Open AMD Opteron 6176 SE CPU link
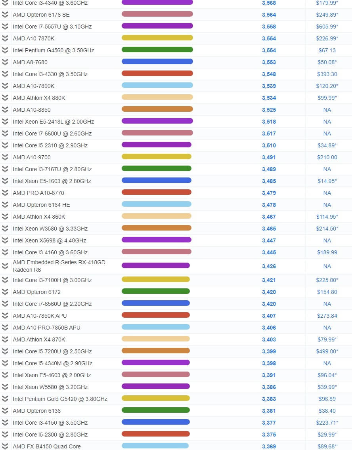This screenshot has width=352, height=450. pyautogui.click(x=41, y=15)
